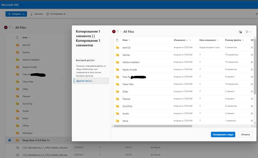
Task: Click sharing icon for the test123 row
Action: tap(251, 47)
